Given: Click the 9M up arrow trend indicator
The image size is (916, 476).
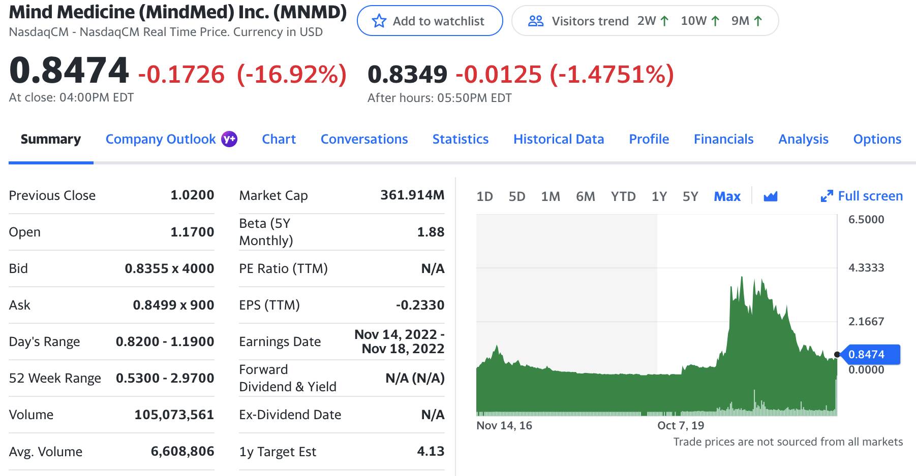Looking at the screenshot, I should click(758, 21).
